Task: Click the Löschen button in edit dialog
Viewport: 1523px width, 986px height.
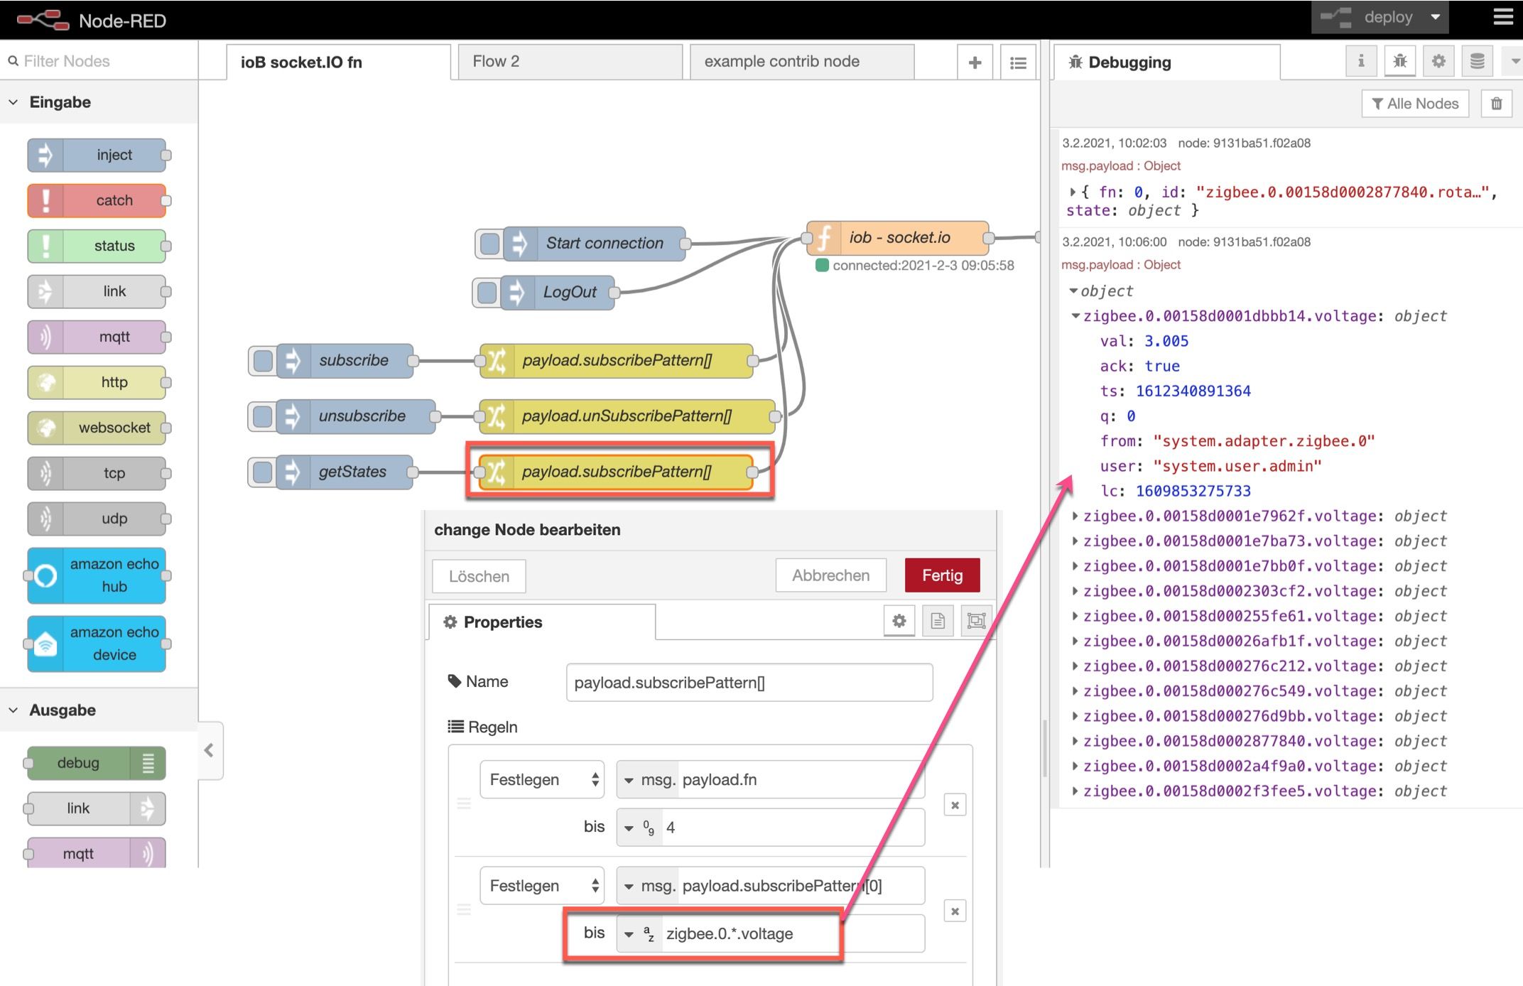Action: (479, 576)
